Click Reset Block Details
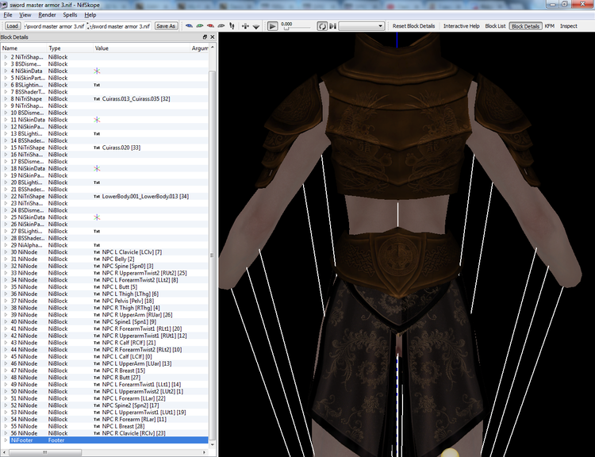Screen dimensions: 595x457 (x=413, y=26)
